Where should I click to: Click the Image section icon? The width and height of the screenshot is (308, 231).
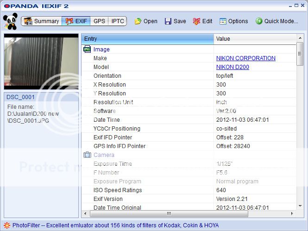[x=87, y=50]
